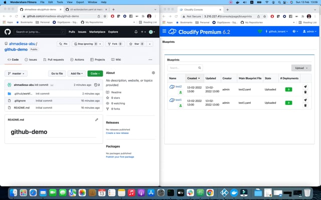This screenshot has height=200, width=321.
Task: Switch to cli-action/action.yaml browser tab
Action: click(87, 9)
